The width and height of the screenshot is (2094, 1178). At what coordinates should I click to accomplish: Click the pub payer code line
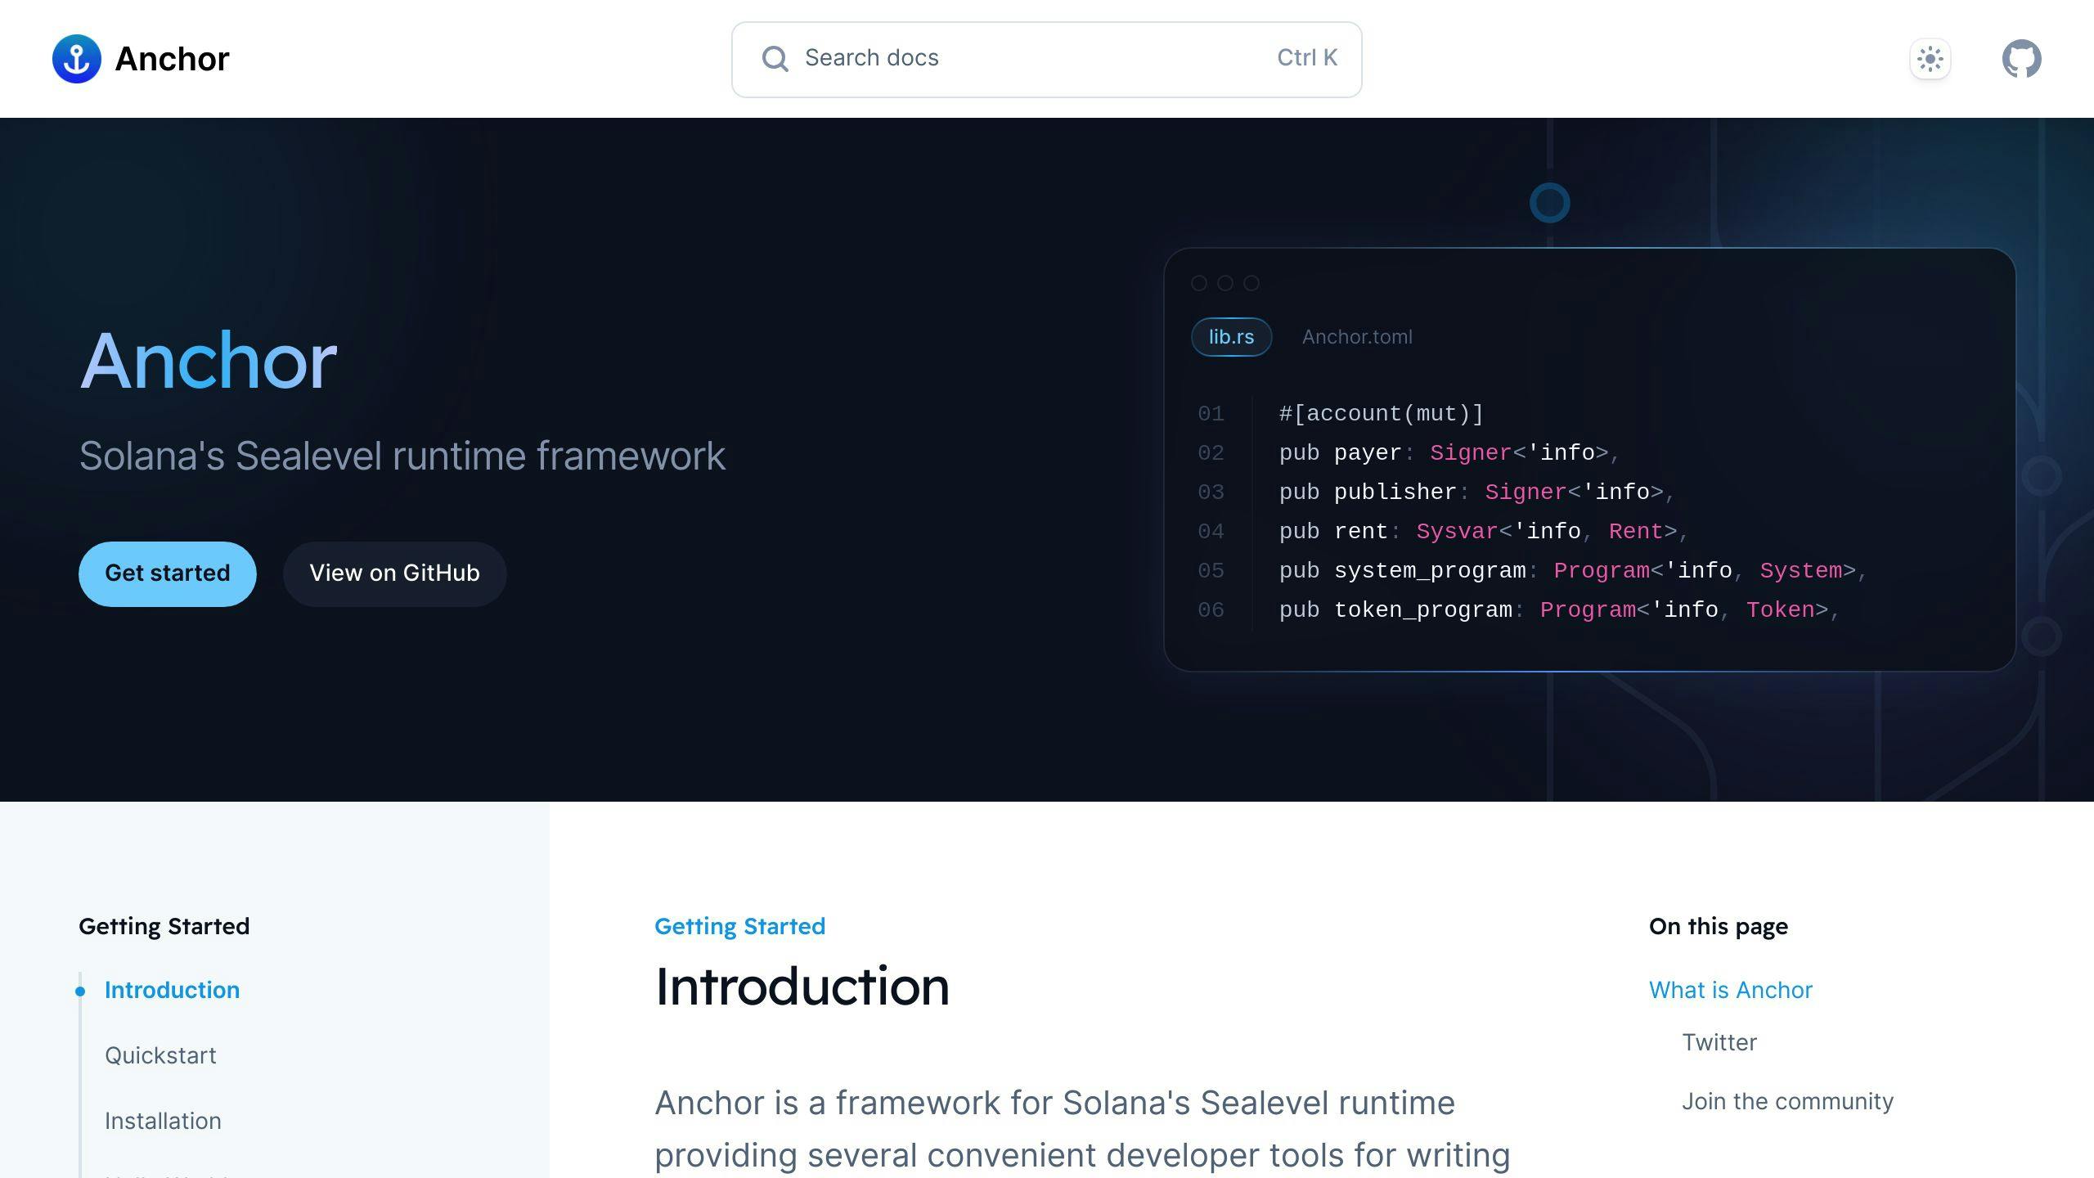pyautogui.click(x=1449, y=453)
